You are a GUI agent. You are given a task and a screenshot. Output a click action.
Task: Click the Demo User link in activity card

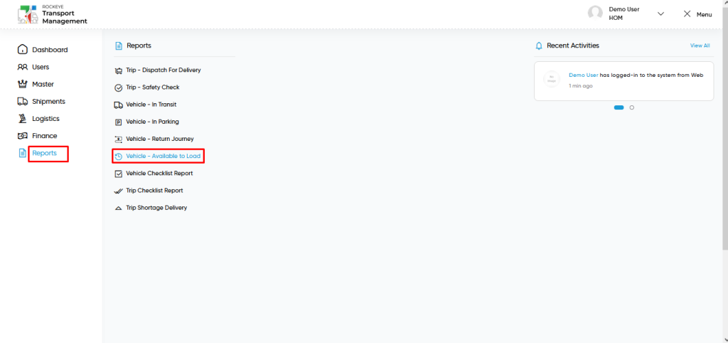(584, 75)
